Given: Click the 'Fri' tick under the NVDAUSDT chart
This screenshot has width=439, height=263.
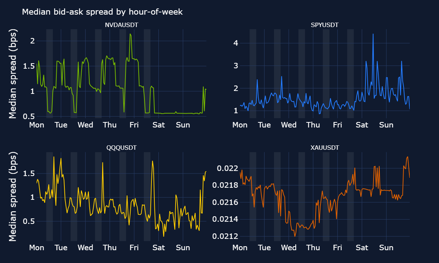Looking at the screenshot, I should 134,125.
